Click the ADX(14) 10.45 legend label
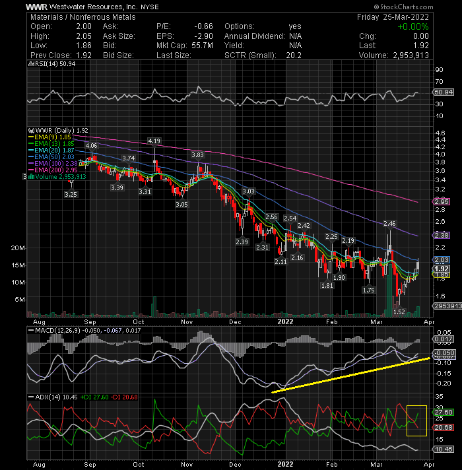 (53, 397)
